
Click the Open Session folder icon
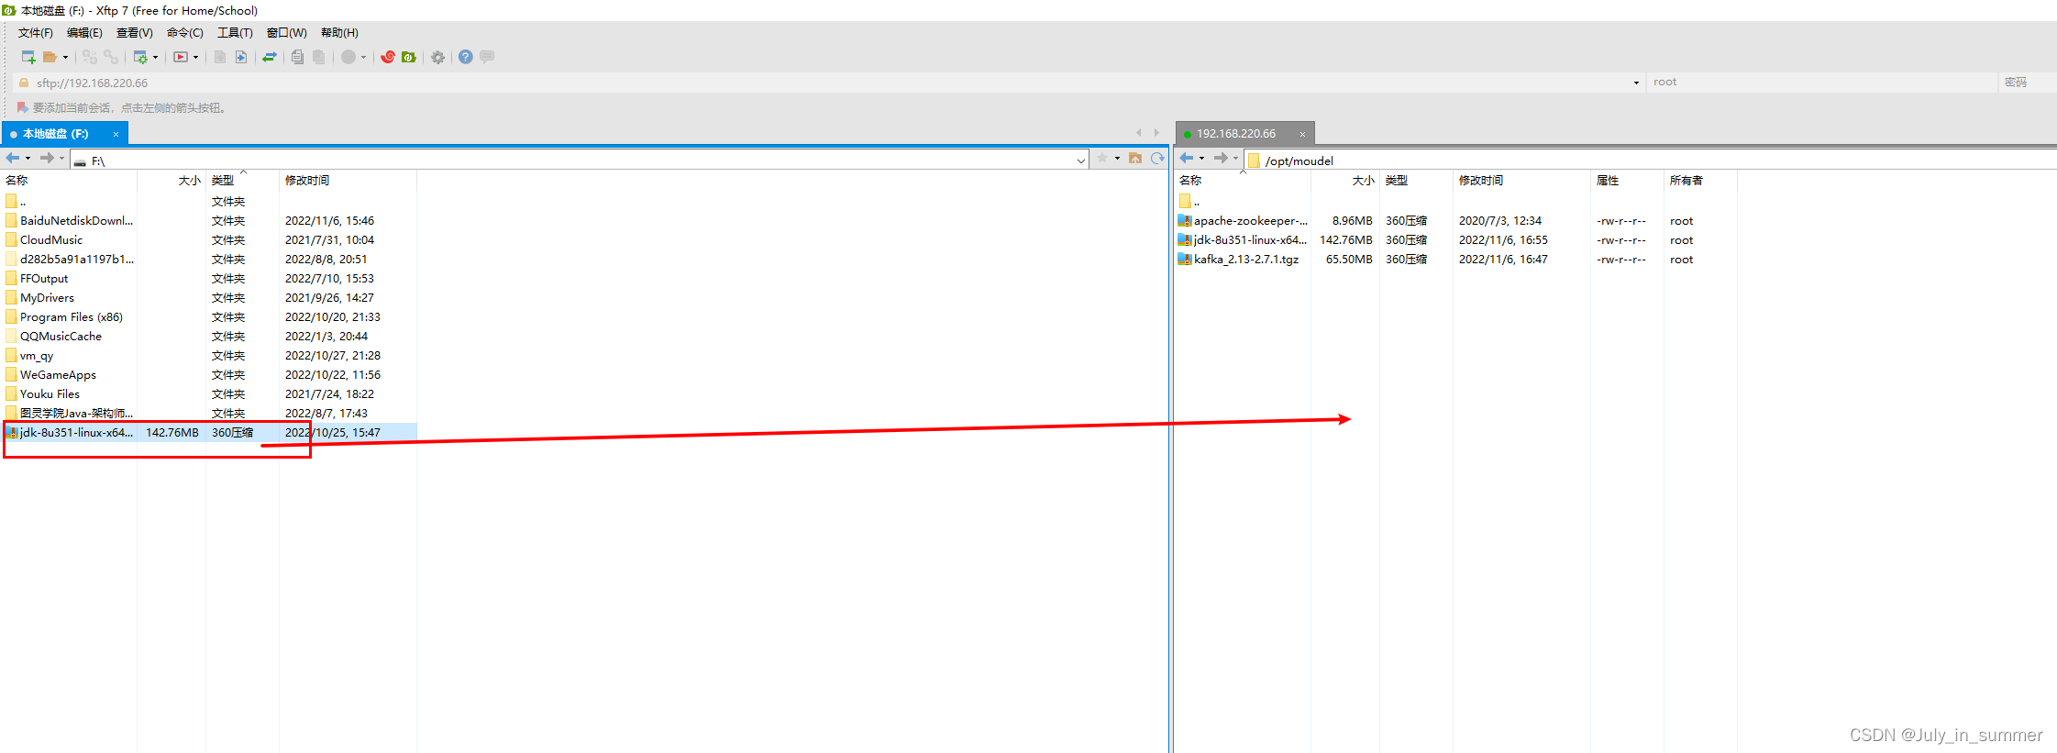[x=50, y=57]
